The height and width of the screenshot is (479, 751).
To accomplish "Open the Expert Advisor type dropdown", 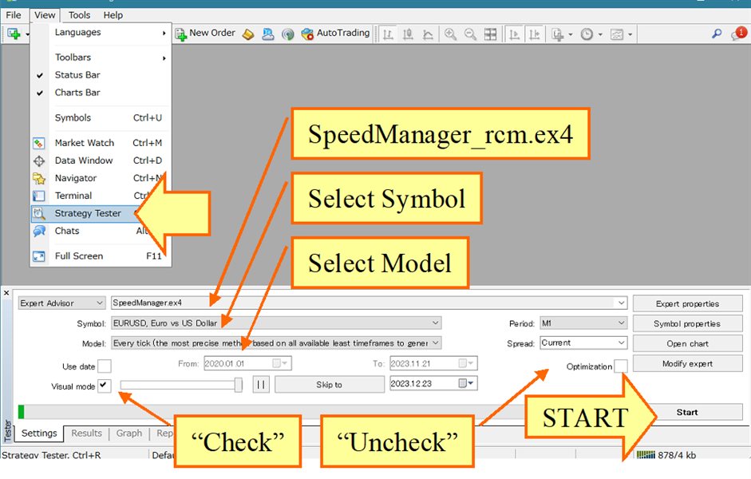I will 61,303.
